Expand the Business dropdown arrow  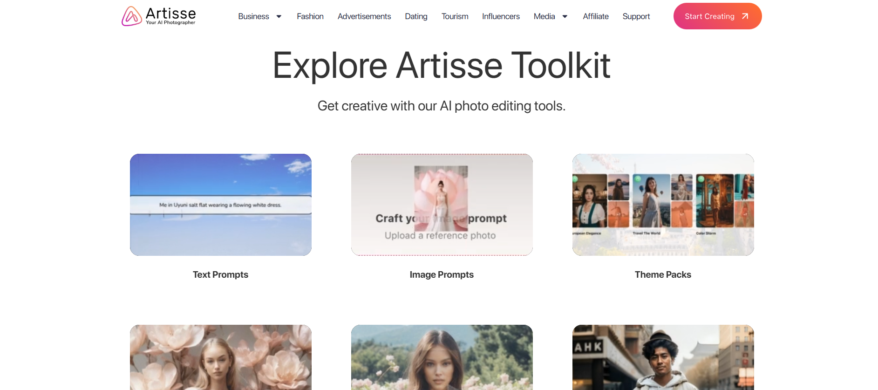coord(279,17)
